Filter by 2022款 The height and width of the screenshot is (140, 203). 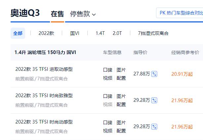pyautogui.click(x=46, y=33)
